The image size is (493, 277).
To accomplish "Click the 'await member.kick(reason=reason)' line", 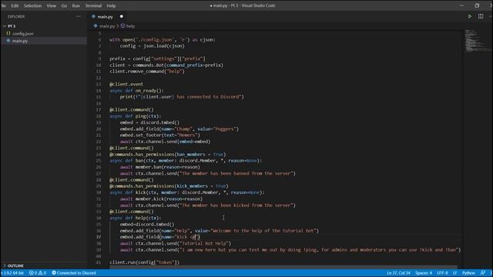I will point(161,199).
